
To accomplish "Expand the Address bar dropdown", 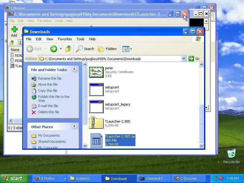I will pos(184,59).
